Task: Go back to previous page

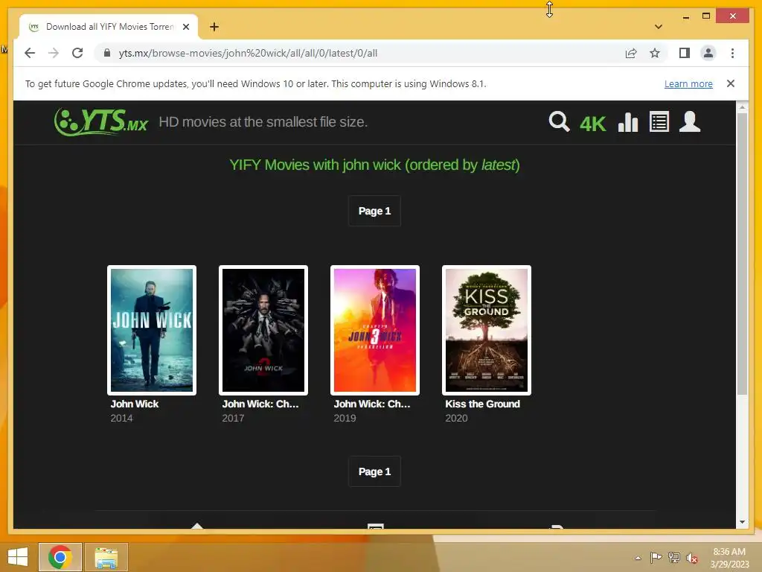Action: pos(30,53)
